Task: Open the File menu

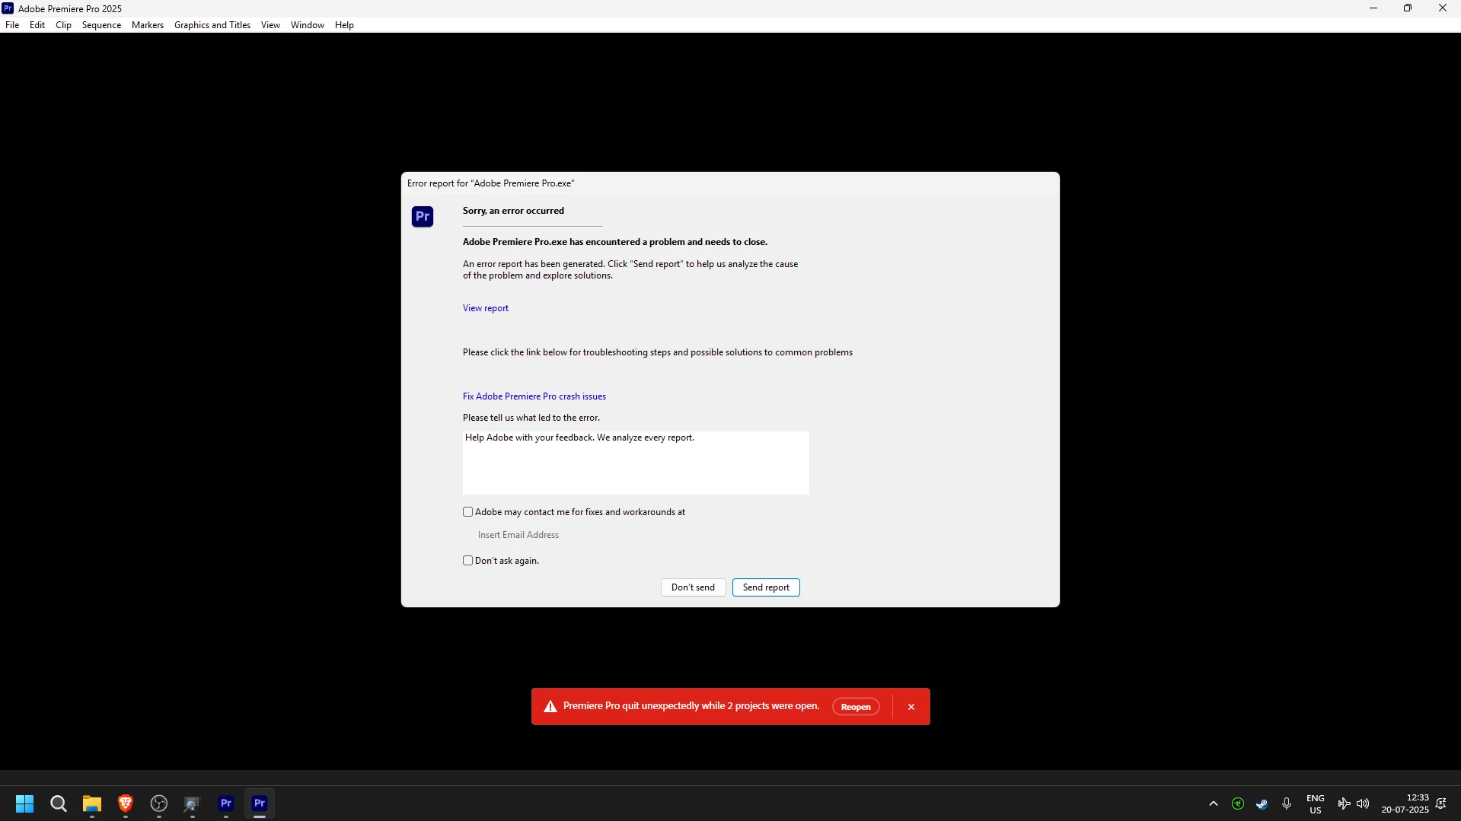Action: click(x=12, y=25)
